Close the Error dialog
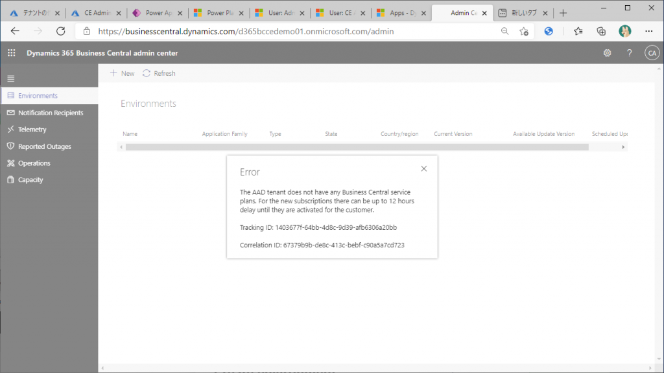Image resolution: width=664 pixels, height=373 pixels. pos(424,169)
